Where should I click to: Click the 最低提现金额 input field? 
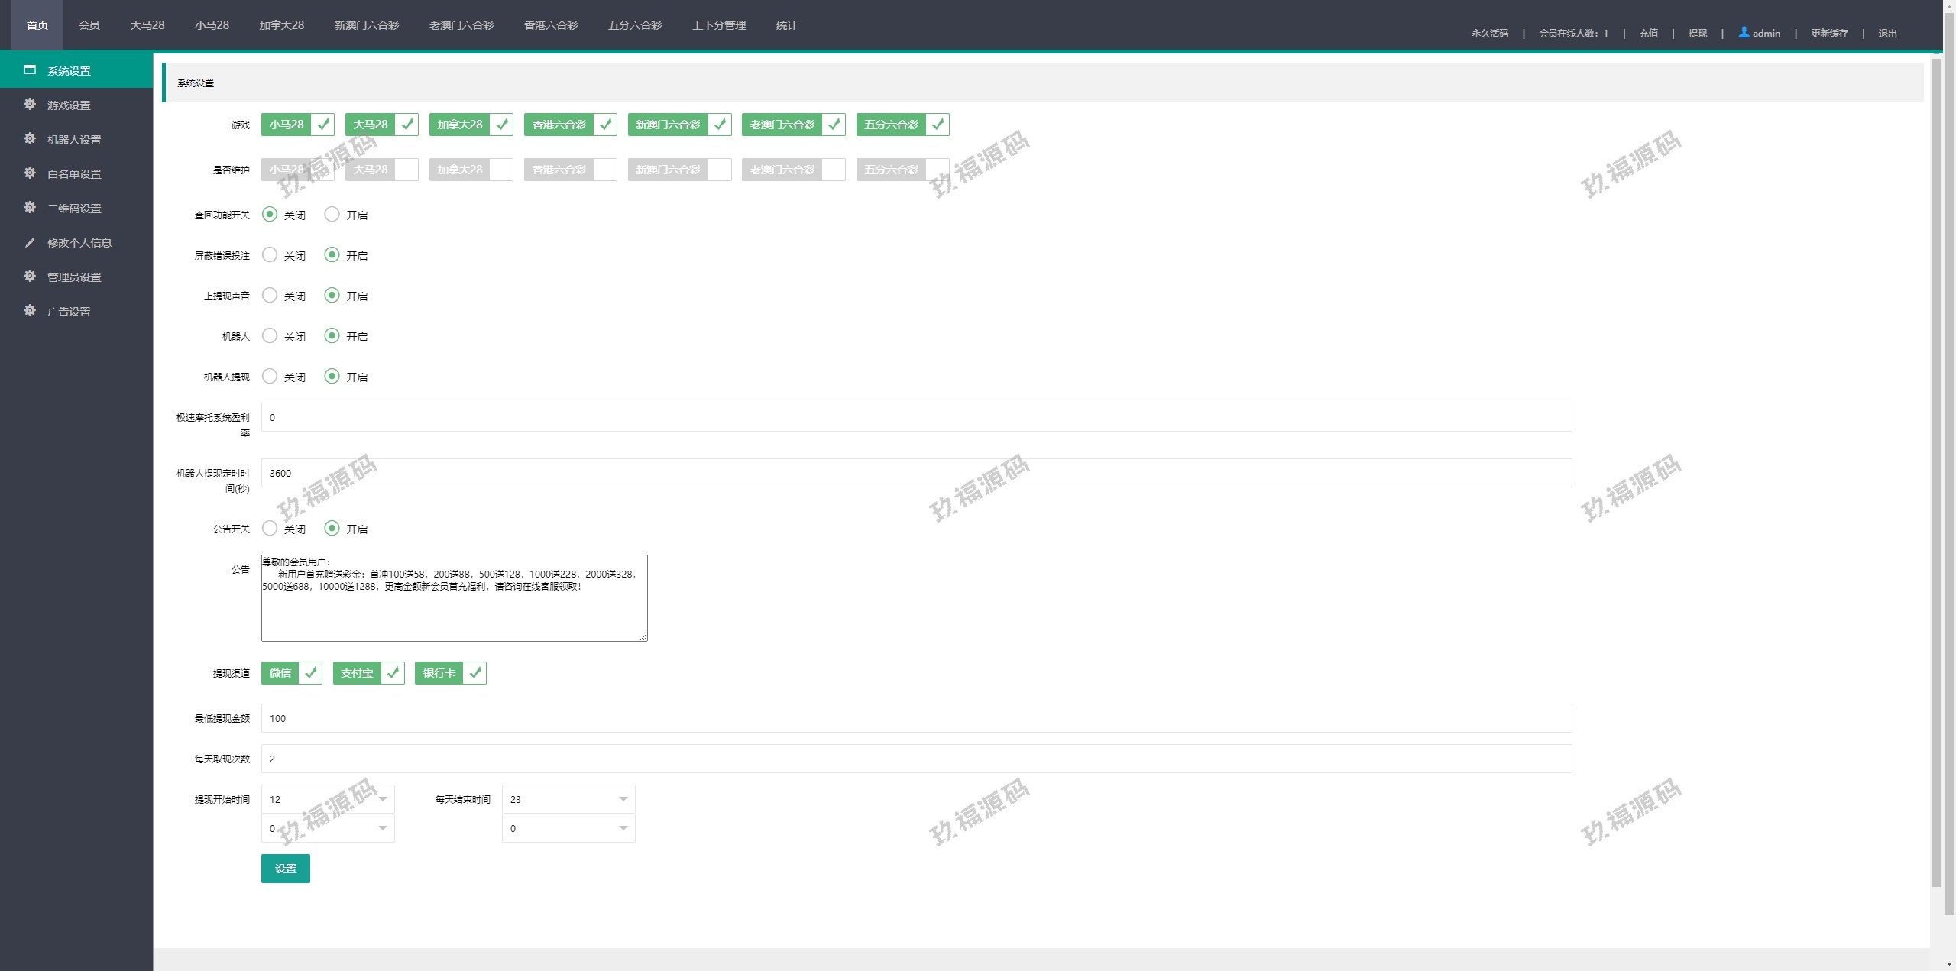tap(915, 718)
